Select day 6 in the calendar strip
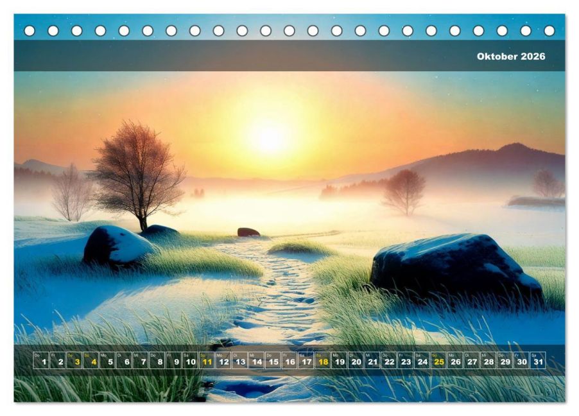 pyautogui.click(x=124, y=360)
